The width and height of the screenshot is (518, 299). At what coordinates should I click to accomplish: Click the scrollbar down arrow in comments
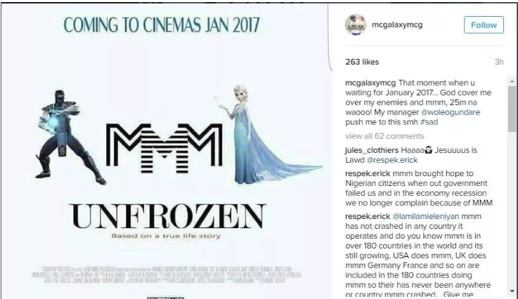click(x=512, y=291)
